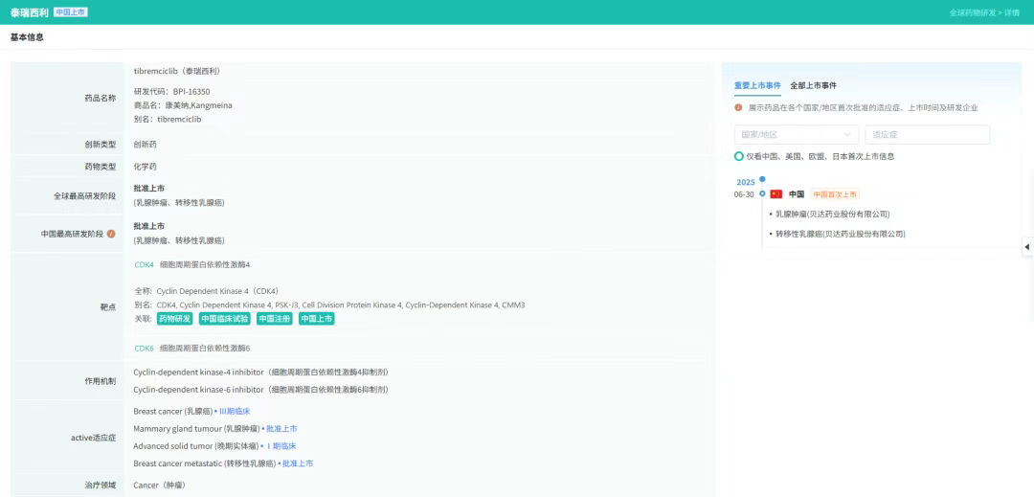
Task: Click the 中国首次上市 badge in timeline
Action: (834, 194)
